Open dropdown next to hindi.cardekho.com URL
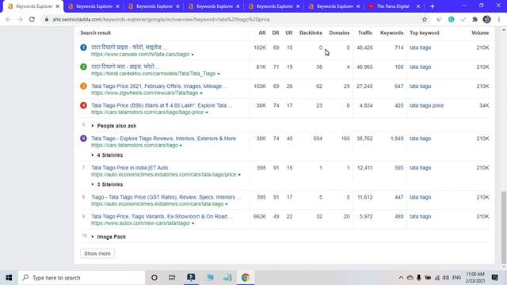This screenshot has width=507, height=285. 219,74
